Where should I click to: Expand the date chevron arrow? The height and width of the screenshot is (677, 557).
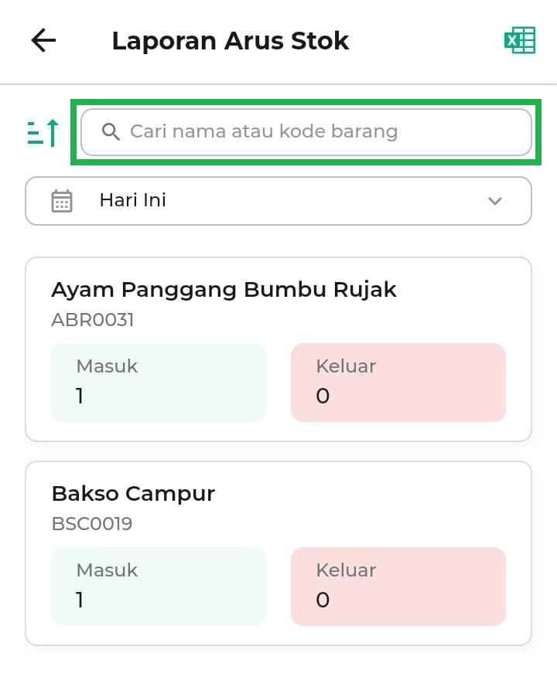point(495,201)
